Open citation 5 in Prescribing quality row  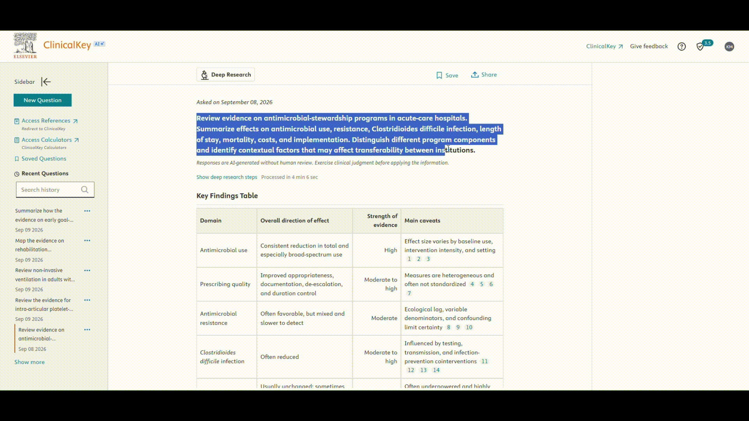tap(482, 284)
